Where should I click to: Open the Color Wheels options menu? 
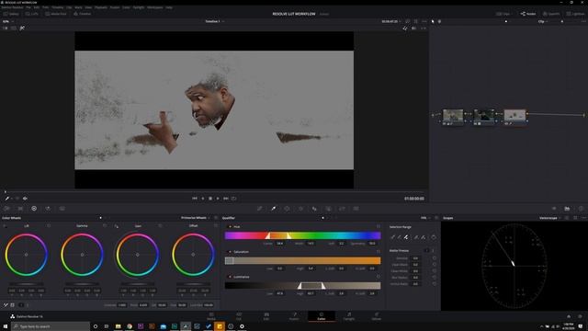216,218
